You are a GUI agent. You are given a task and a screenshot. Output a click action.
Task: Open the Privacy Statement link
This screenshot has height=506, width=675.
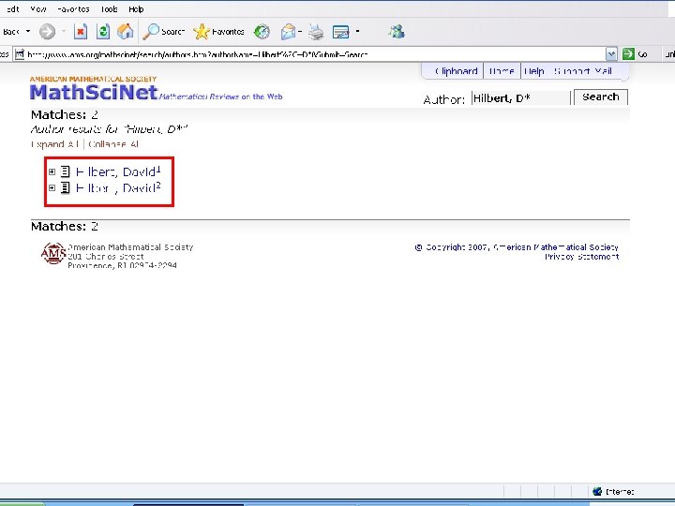tap(581, 257)
